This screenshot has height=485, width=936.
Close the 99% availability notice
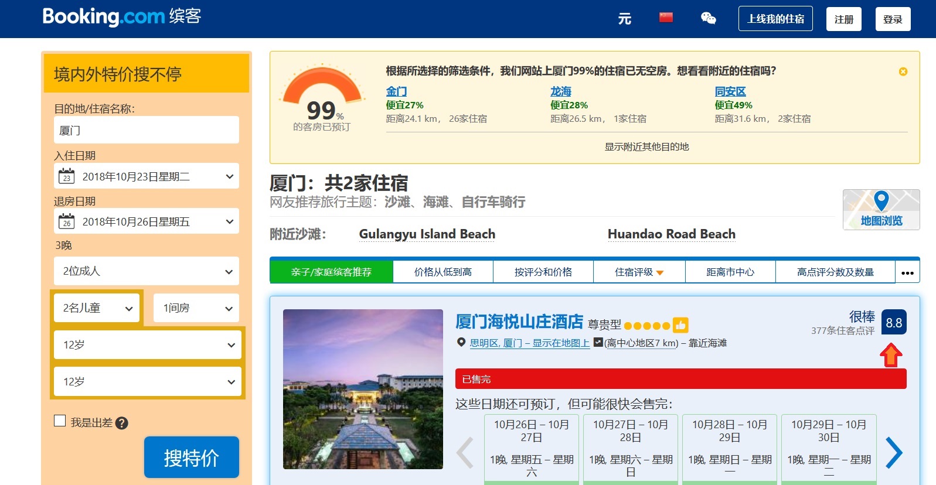903,71
